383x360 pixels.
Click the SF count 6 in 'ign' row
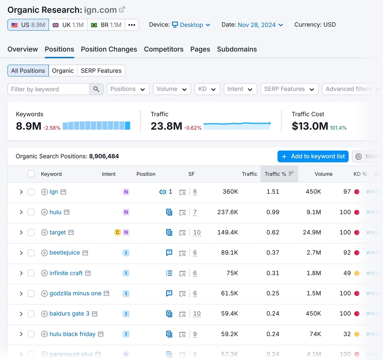(195, 192)
